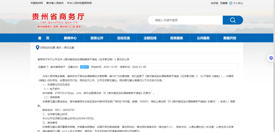The width and height of the screenshot is (275, 132).
Task: Focus the keyword search input field
Action: tap(185, 20)
